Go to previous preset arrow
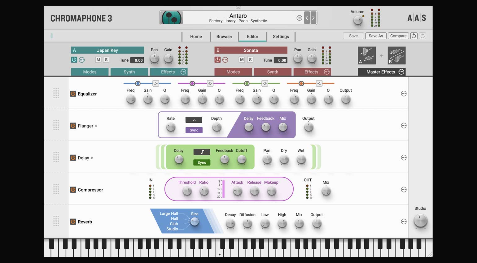This screenshot has width=477, height=263. click(x=307, y=18)
